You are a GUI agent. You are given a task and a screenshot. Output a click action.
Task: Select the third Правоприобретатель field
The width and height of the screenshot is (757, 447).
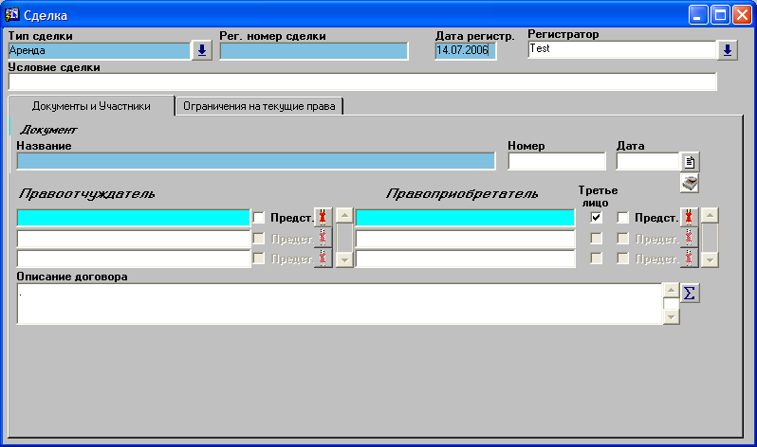tap(465, 259)
